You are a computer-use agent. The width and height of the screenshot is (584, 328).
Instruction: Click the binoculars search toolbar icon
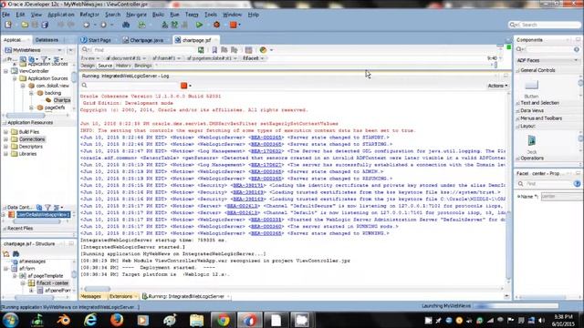tap(126, 25)
